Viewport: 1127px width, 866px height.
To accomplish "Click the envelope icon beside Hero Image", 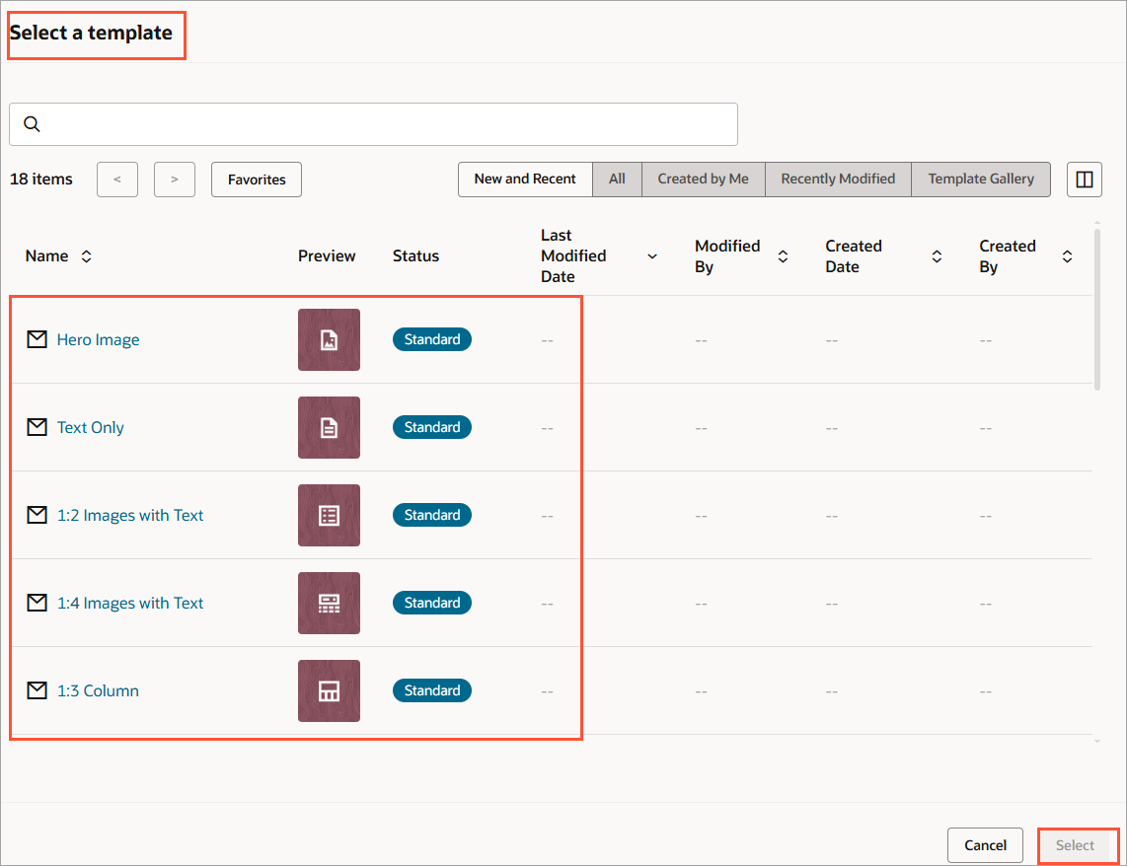I will [x=38, y=339].
